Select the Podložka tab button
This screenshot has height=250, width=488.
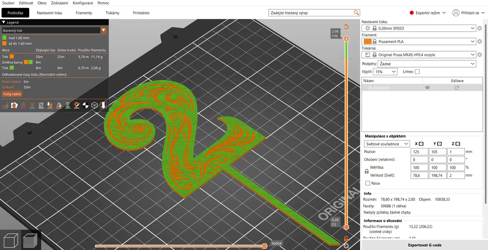pyautogui.click(x=15, y=13)
